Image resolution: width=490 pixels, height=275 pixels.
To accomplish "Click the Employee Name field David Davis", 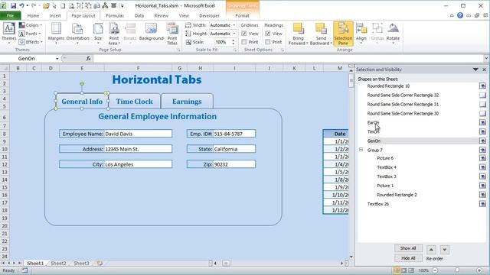I will 138,134.
